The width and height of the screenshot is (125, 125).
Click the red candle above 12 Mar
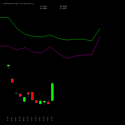click(x=36, y=101)
